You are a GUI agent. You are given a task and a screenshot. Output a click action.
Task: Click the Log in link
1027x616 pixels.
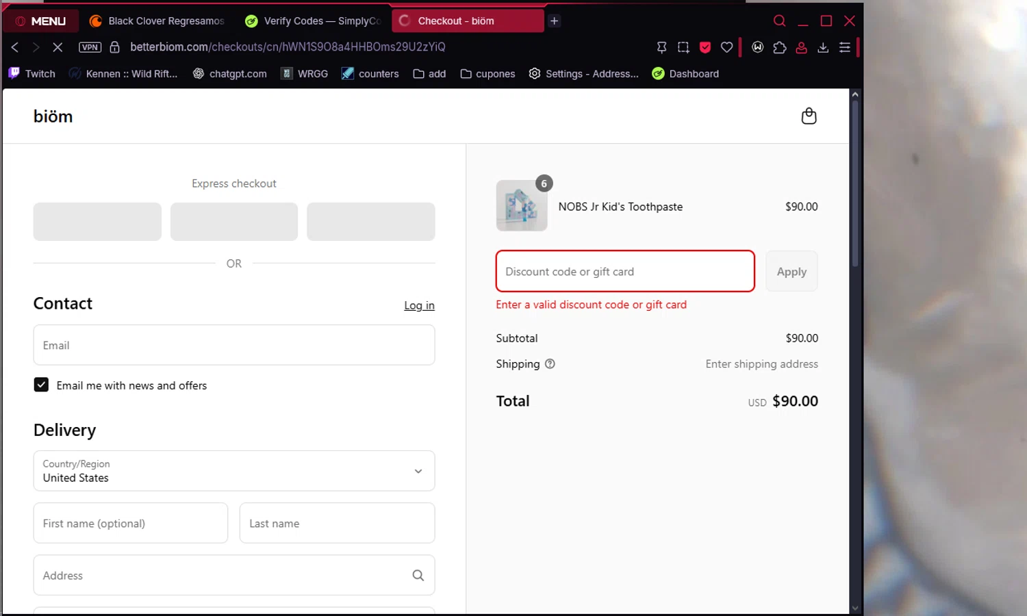(419, 305)
